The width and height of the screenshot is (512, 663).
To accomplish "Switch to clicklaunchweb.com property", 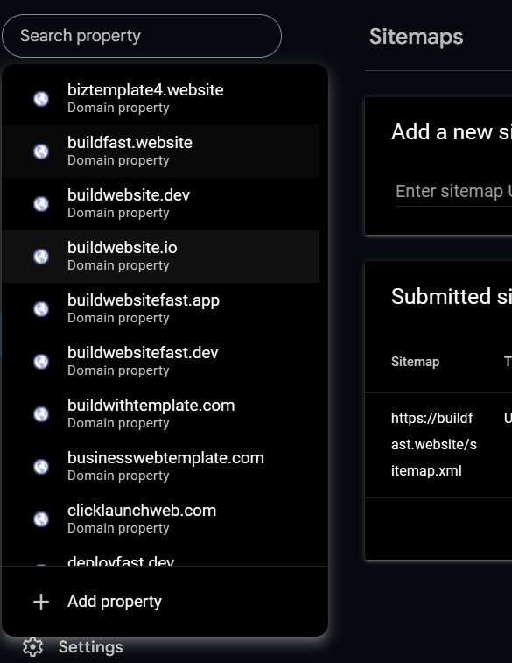I will pyautogui.click(x=160, y=519).
